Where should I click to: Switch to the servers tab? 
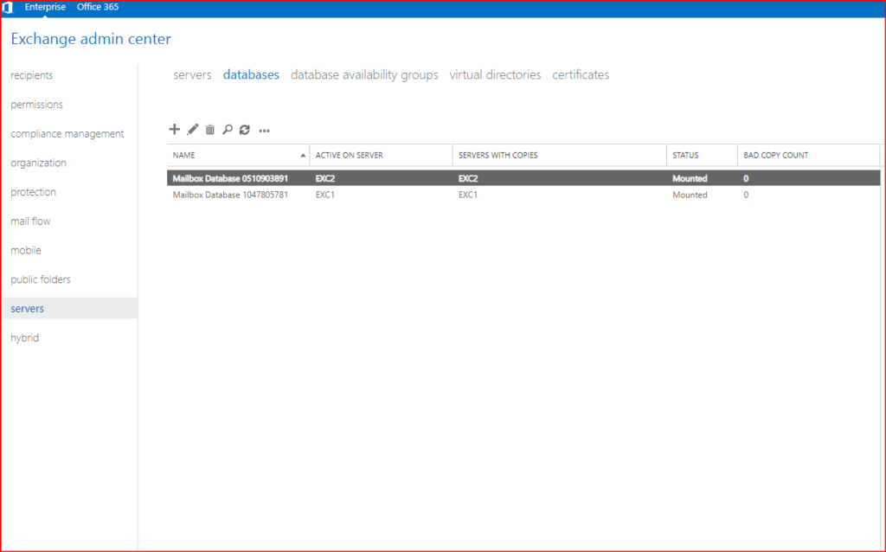(192, 75)
